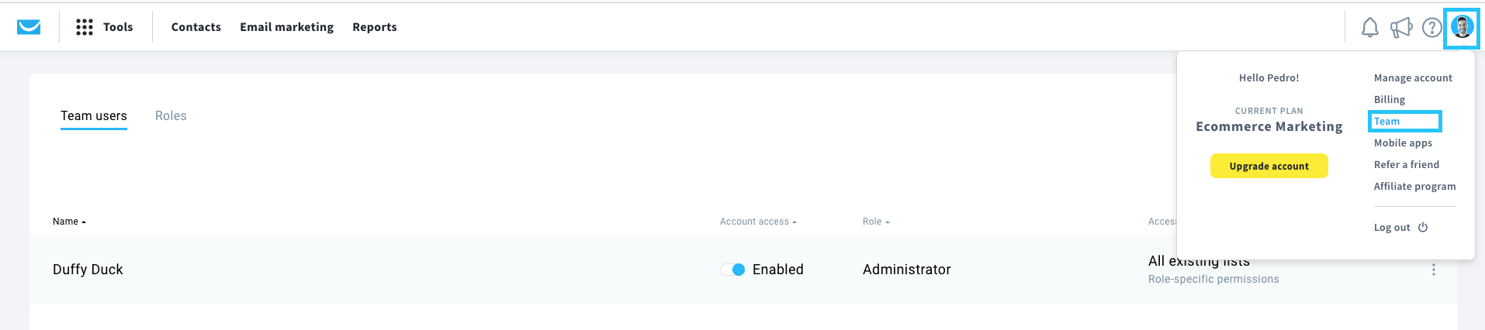Go to the Billing page

coord(1390,100)
